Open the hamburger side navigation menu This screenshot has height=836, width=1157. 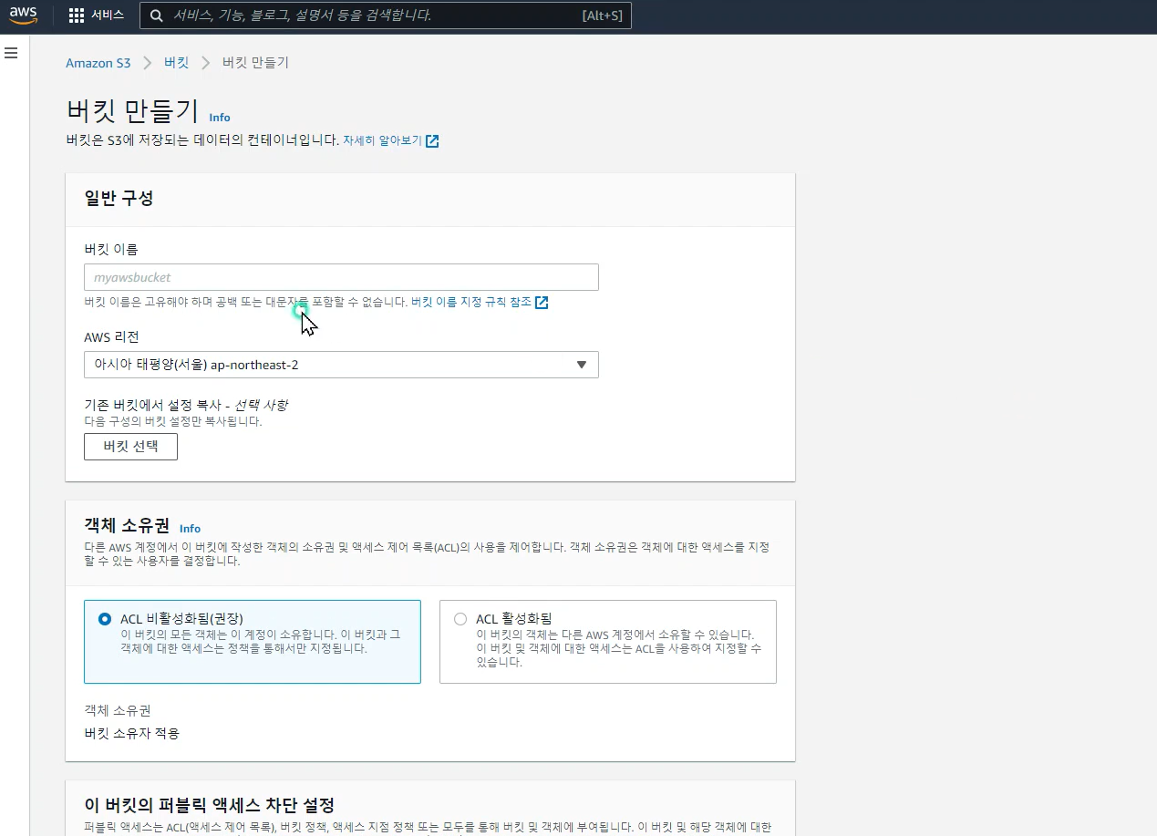tap(11, 53)
